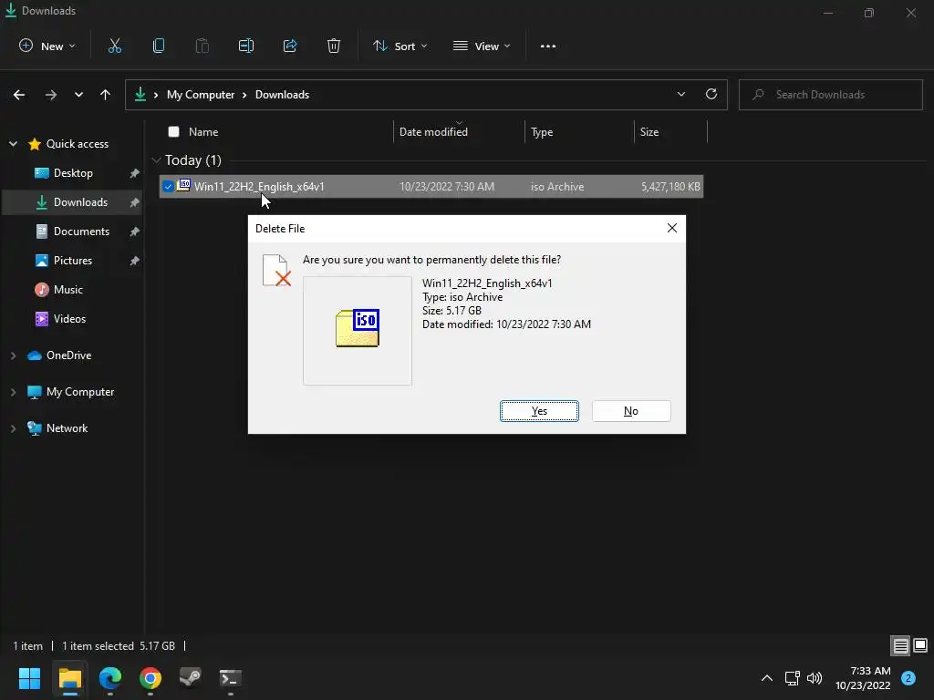
Task: Click the Search Downloads field
Action: (830, 95)
